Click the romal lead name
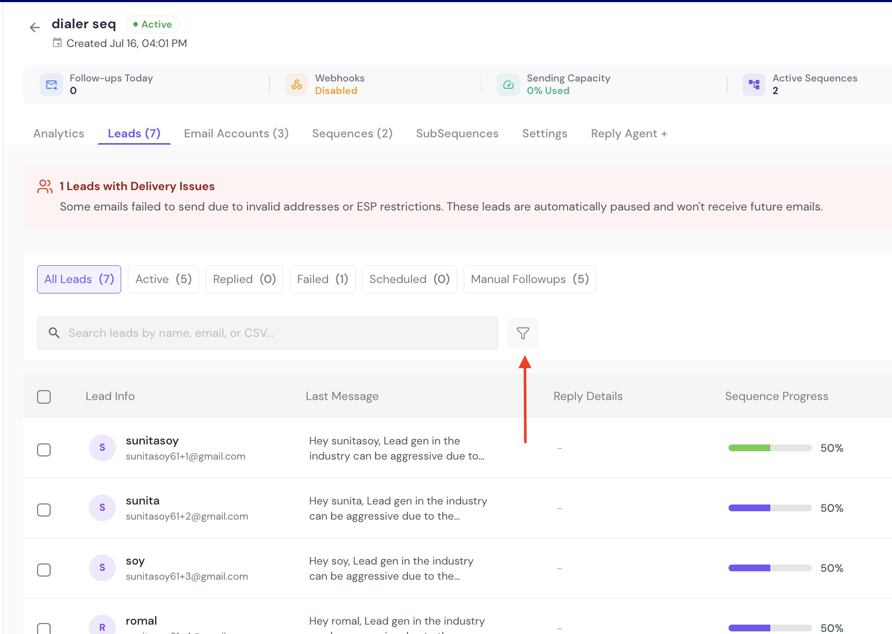 (x=142, y=621)
